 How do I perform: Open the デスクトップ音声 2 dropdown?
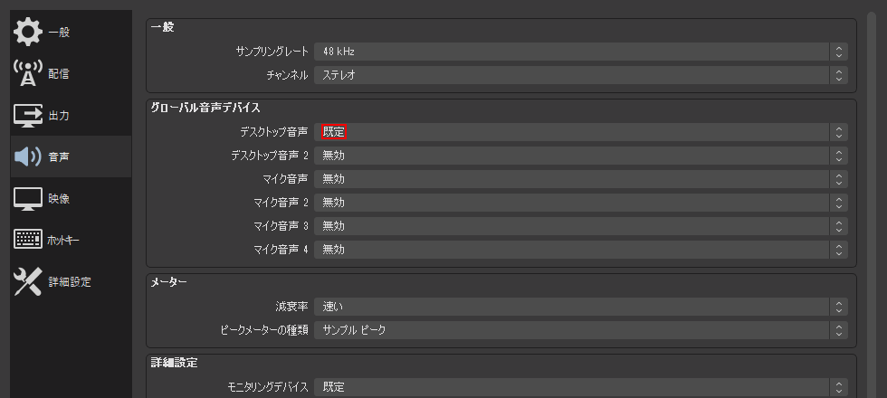point(581,156)
